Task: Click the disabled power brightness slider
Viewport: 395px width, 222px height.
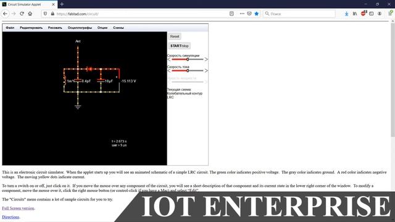Action: (x=188, y=82)
